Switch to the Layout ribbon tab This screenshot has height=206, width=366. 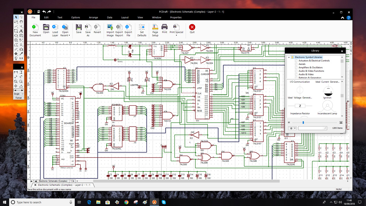point(125,17)
